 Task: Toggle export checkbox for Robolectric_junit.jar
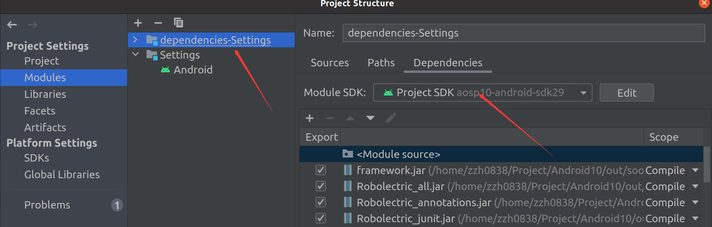click(321, 218)
